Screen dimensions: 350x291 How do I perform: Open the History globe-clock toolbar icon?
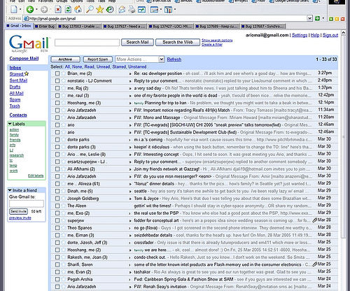click(x=110, y=10)
